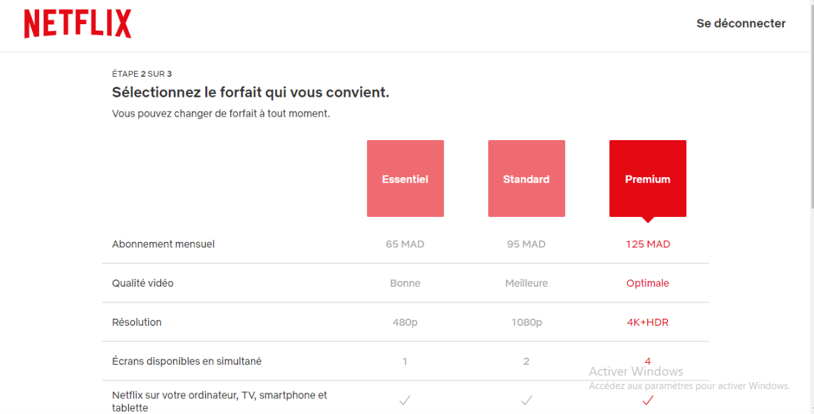The image size is (814, 414).
Task: Click the Standard device support checkmark
Action: [526, 400]
